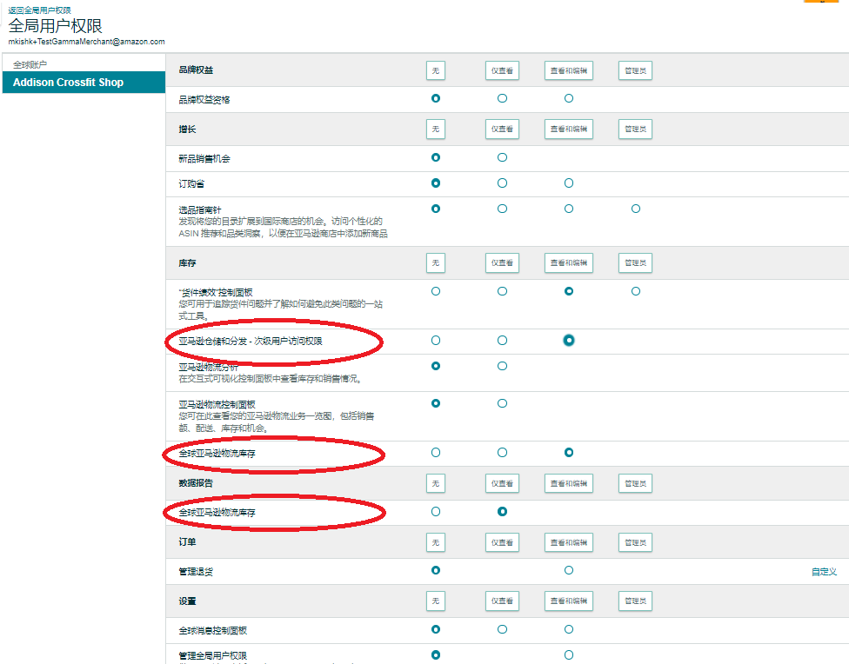
Task: Select 仅查看 radio for 亚马逊物流分析
Action: point(502,366)
